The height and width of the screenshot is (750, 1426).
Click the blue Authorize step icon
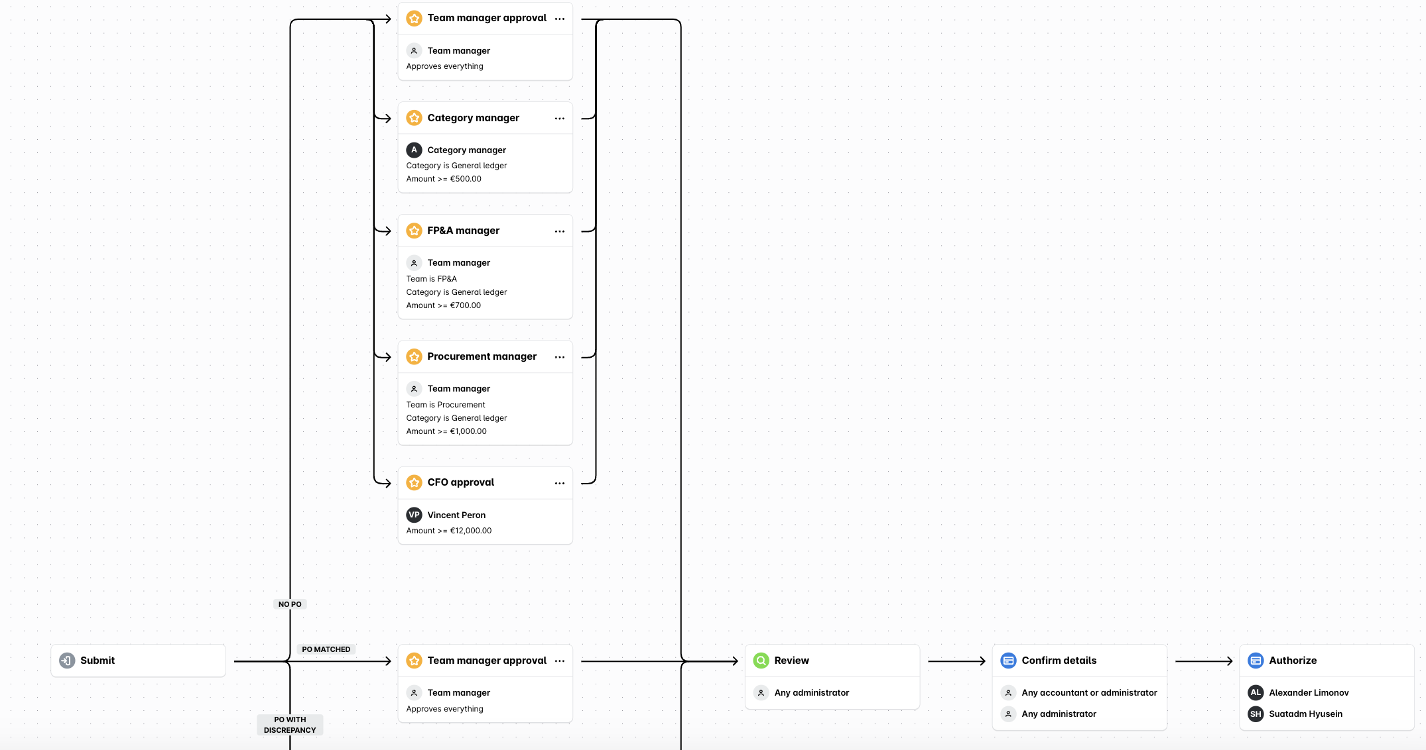coord(1256,661)
